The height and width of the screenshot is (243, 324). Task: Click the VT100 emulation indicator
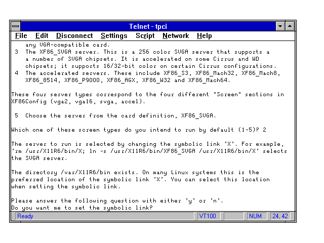(208, 216)
